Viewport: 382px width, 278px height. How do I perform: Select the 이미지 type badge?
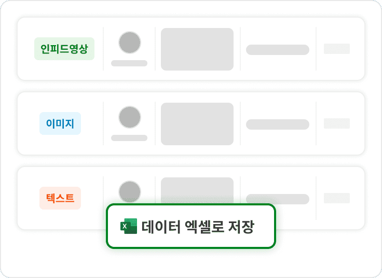(x=60, y=123)
